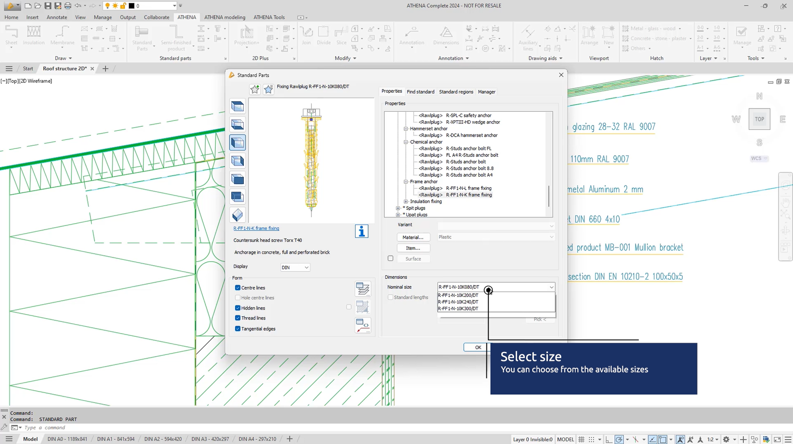Expand the Insulation fixing tree node
Image resolution: width=793 pixels, height=444 pixels.
406,202
